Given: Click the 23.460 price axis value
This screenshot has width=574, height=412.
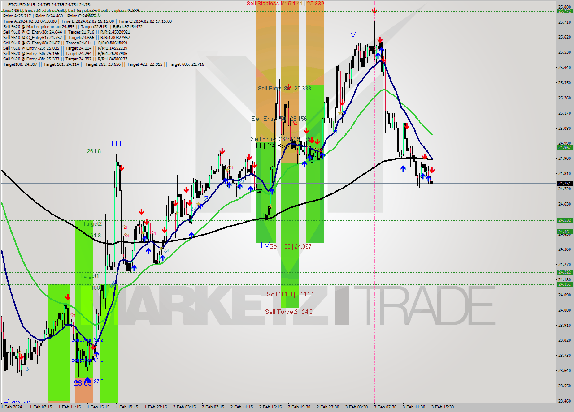Looking at the screenshot, I should pos(564,401).
